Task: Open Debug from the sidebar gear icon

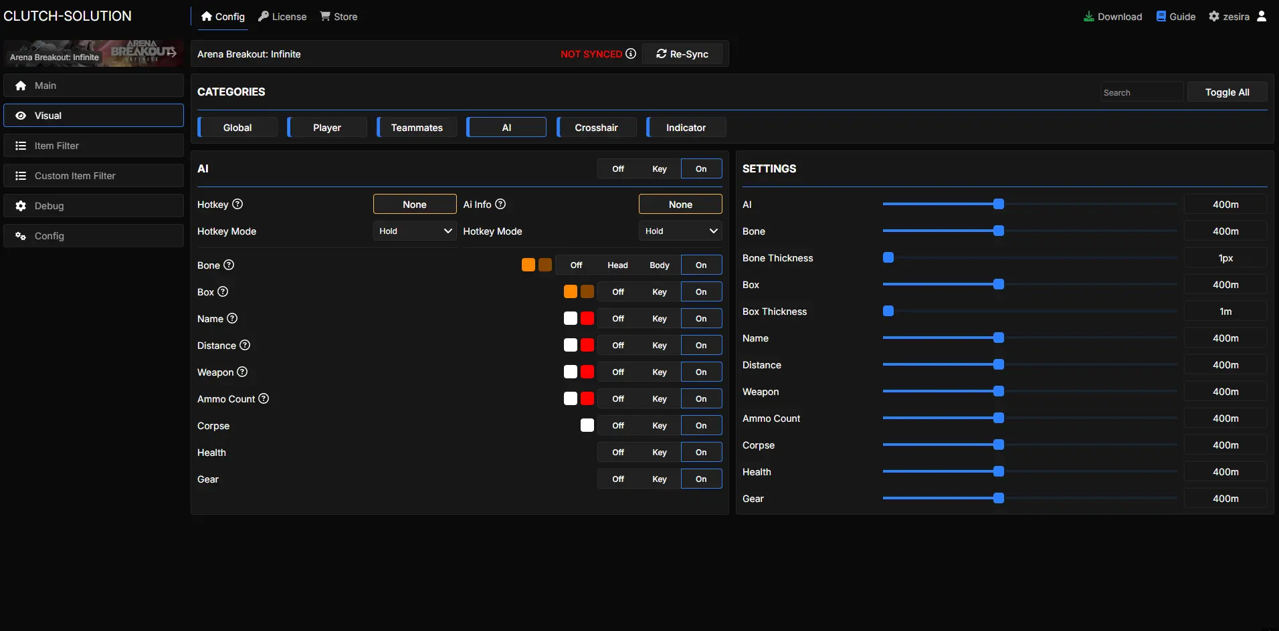Action: coord(21,206)
